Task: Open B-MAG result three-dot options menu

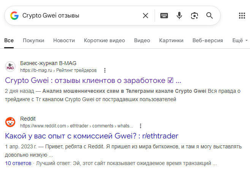Action: pyautogui.click(x=105, y=70)
